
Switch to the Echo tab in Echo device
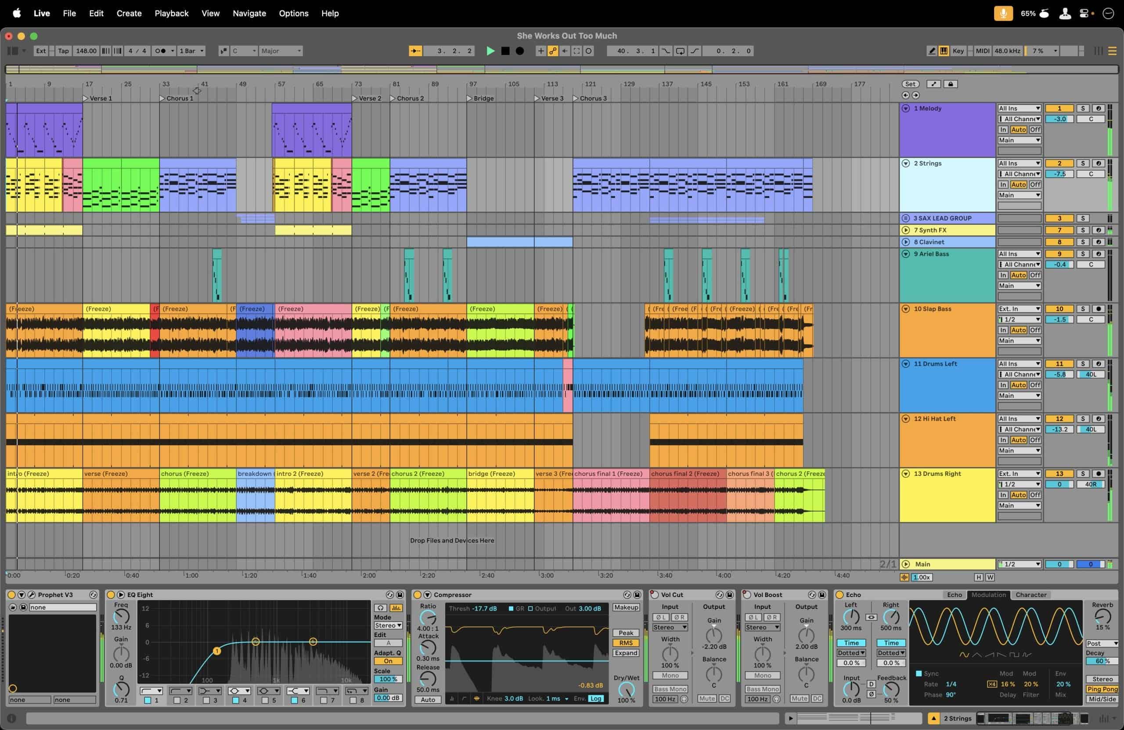pyautogui.click(x=955, y=595)
